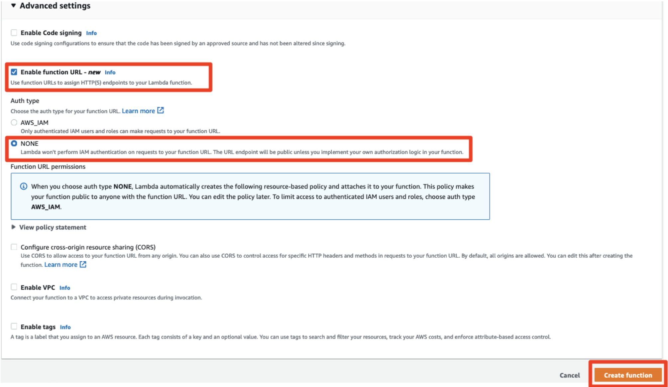Collapse the Advanced settings section

13,5
